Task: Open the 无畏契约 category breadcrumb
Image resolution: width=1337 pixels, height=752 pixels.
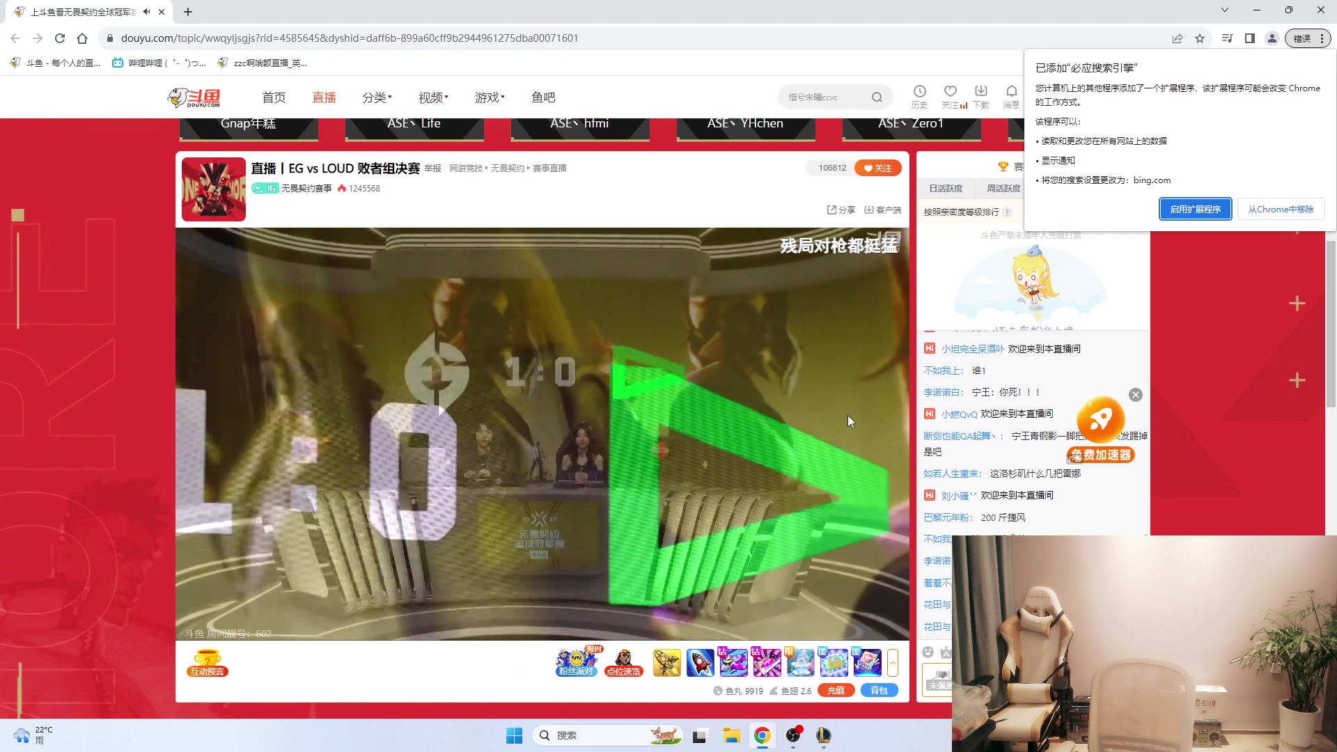Action: tap(508, 169)
